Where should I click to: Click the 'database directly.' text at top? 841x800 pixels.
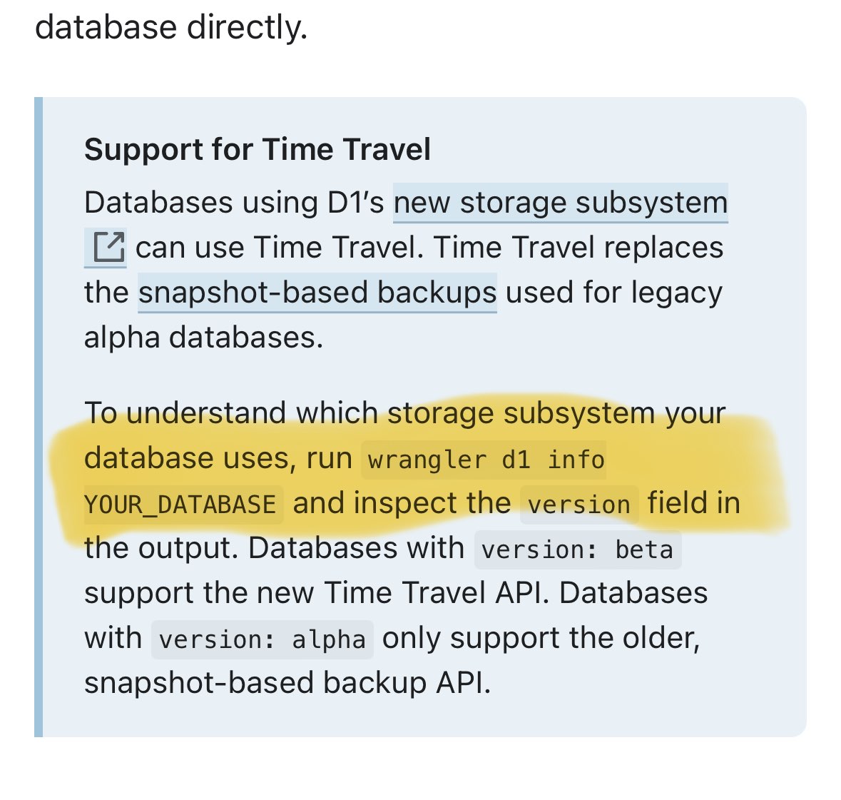(x=171, y=27)
